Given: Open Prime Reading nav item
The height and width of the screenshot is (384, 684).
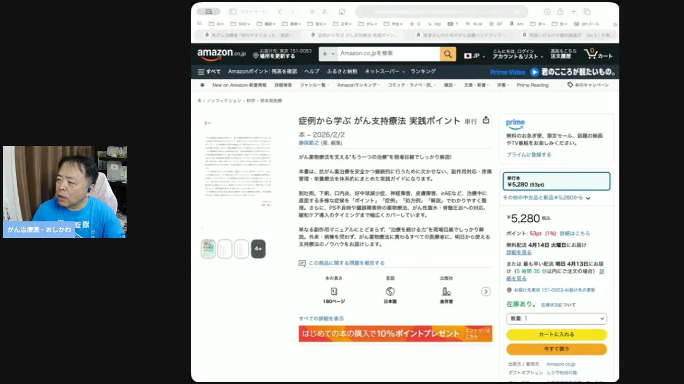Looking at the screenshot, I should click(x=532, y=85).
